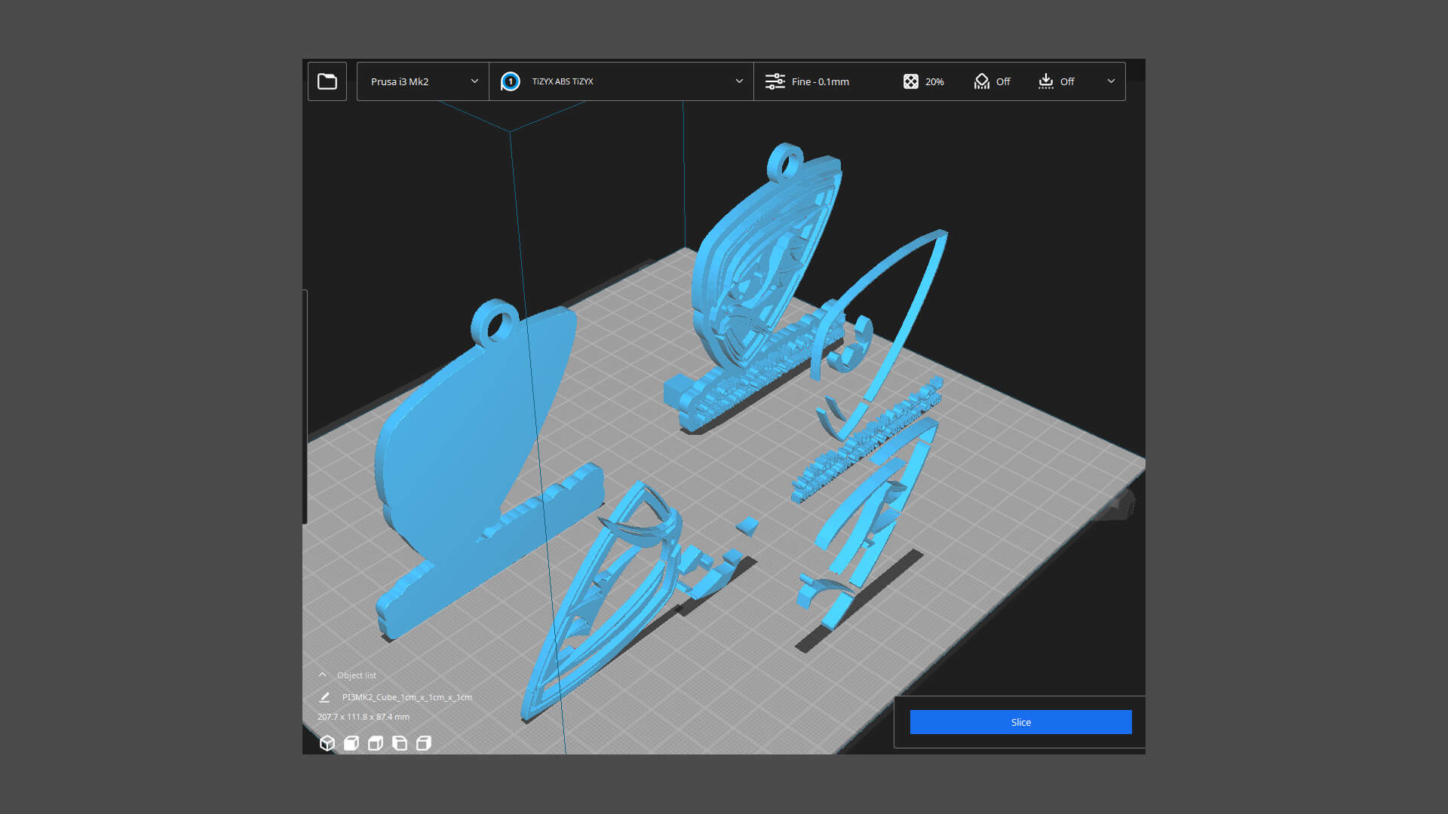Switch to top view cube icon
1448x814 pixels.
click(x=376, y=743)
